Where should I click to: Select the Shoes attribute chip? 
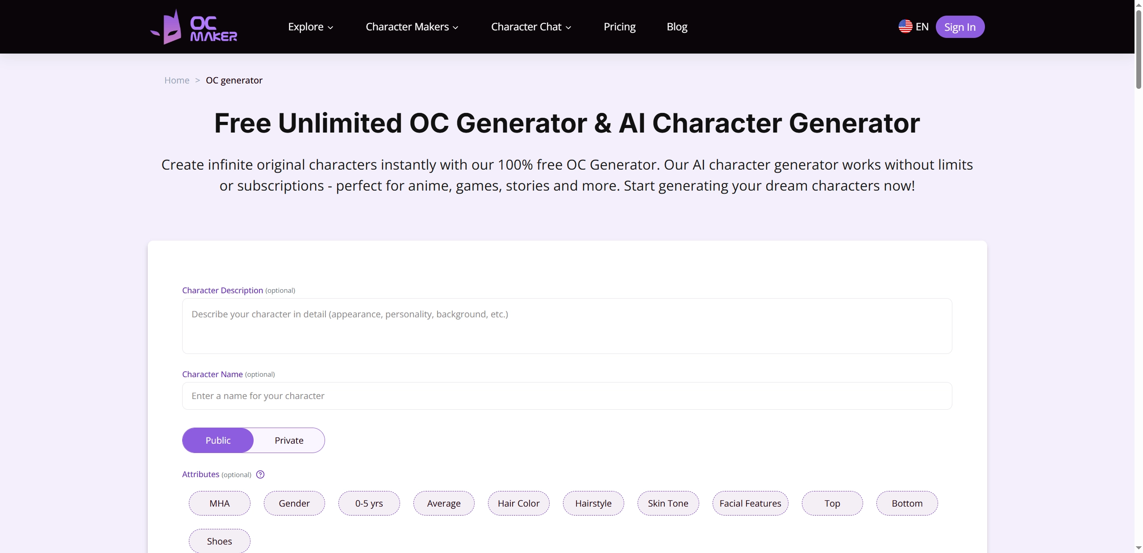point(219,541)
